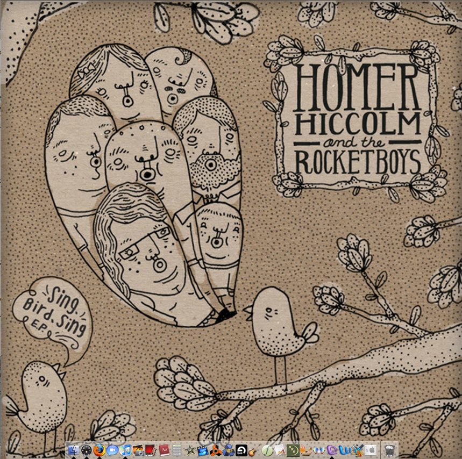Launch iTunes from the Dock

point(125,450)
